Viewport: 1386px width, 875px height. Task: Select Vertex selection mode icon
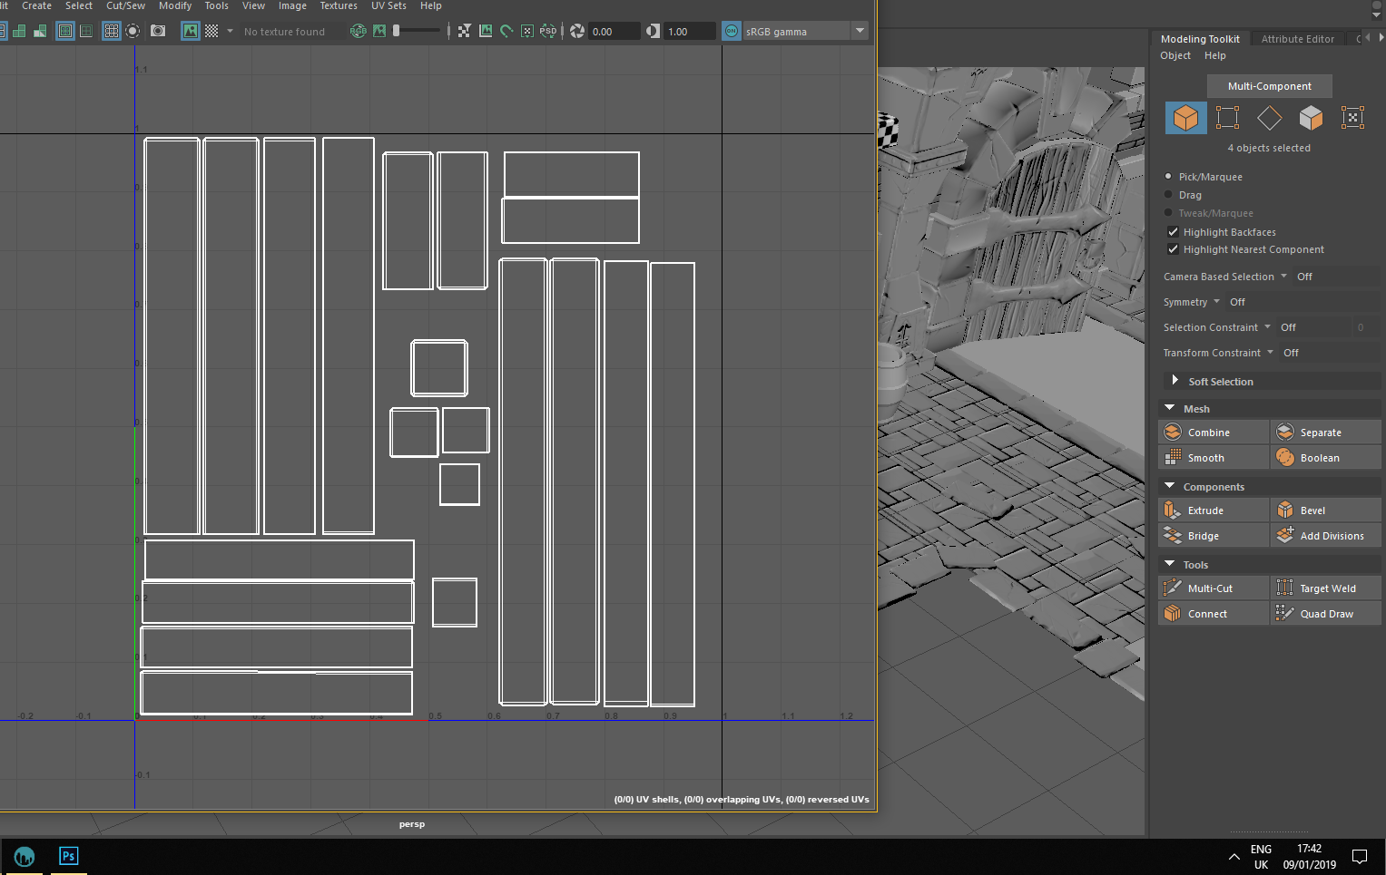point(1227,118)
